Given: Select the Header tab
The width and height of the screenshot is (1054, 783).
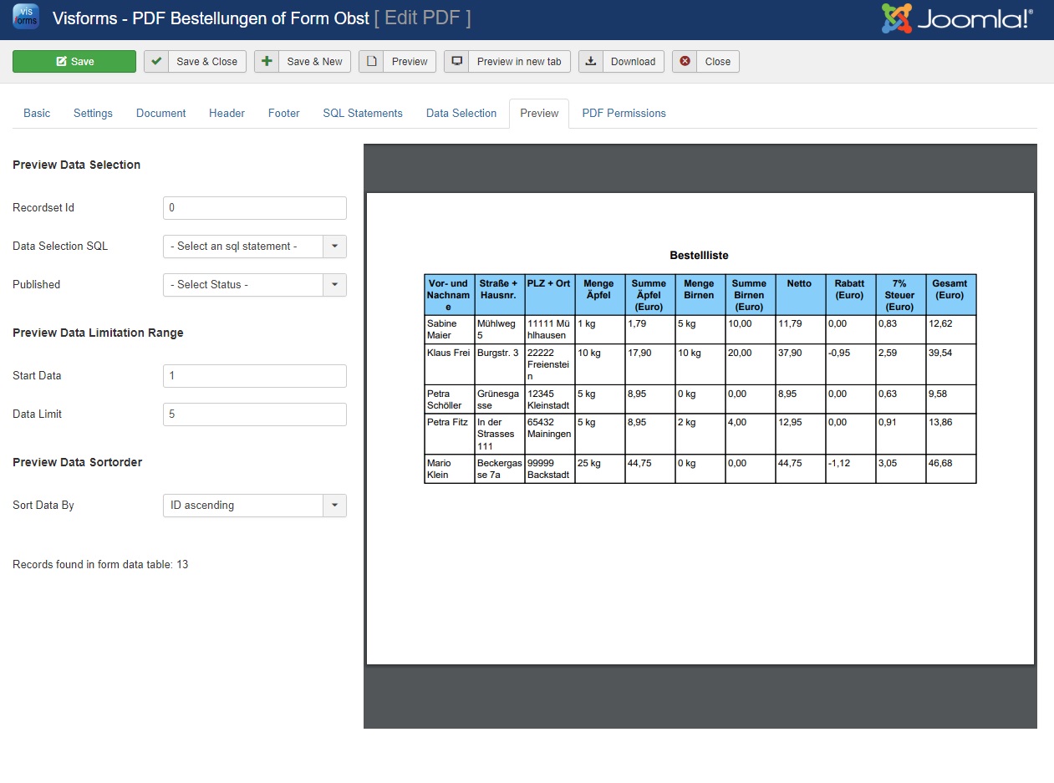Looking at the screenshot, I should [x=227, y=114].
